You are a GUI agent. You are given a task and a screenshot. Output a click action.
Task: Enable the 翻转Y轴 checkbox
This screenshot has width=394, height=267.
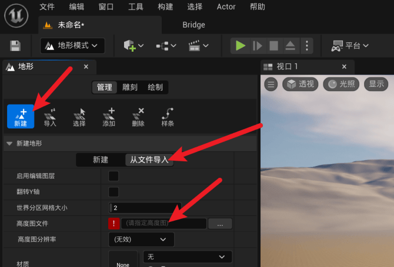pyautogui.click(x=113, y=192)
